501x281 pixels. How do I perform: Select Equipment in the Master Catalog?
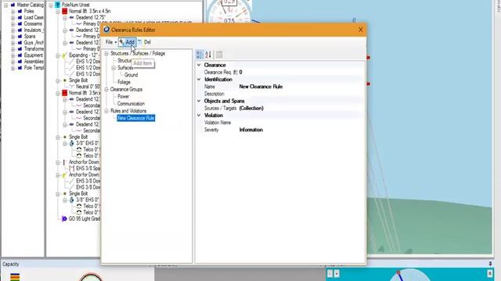click(33, 55)
